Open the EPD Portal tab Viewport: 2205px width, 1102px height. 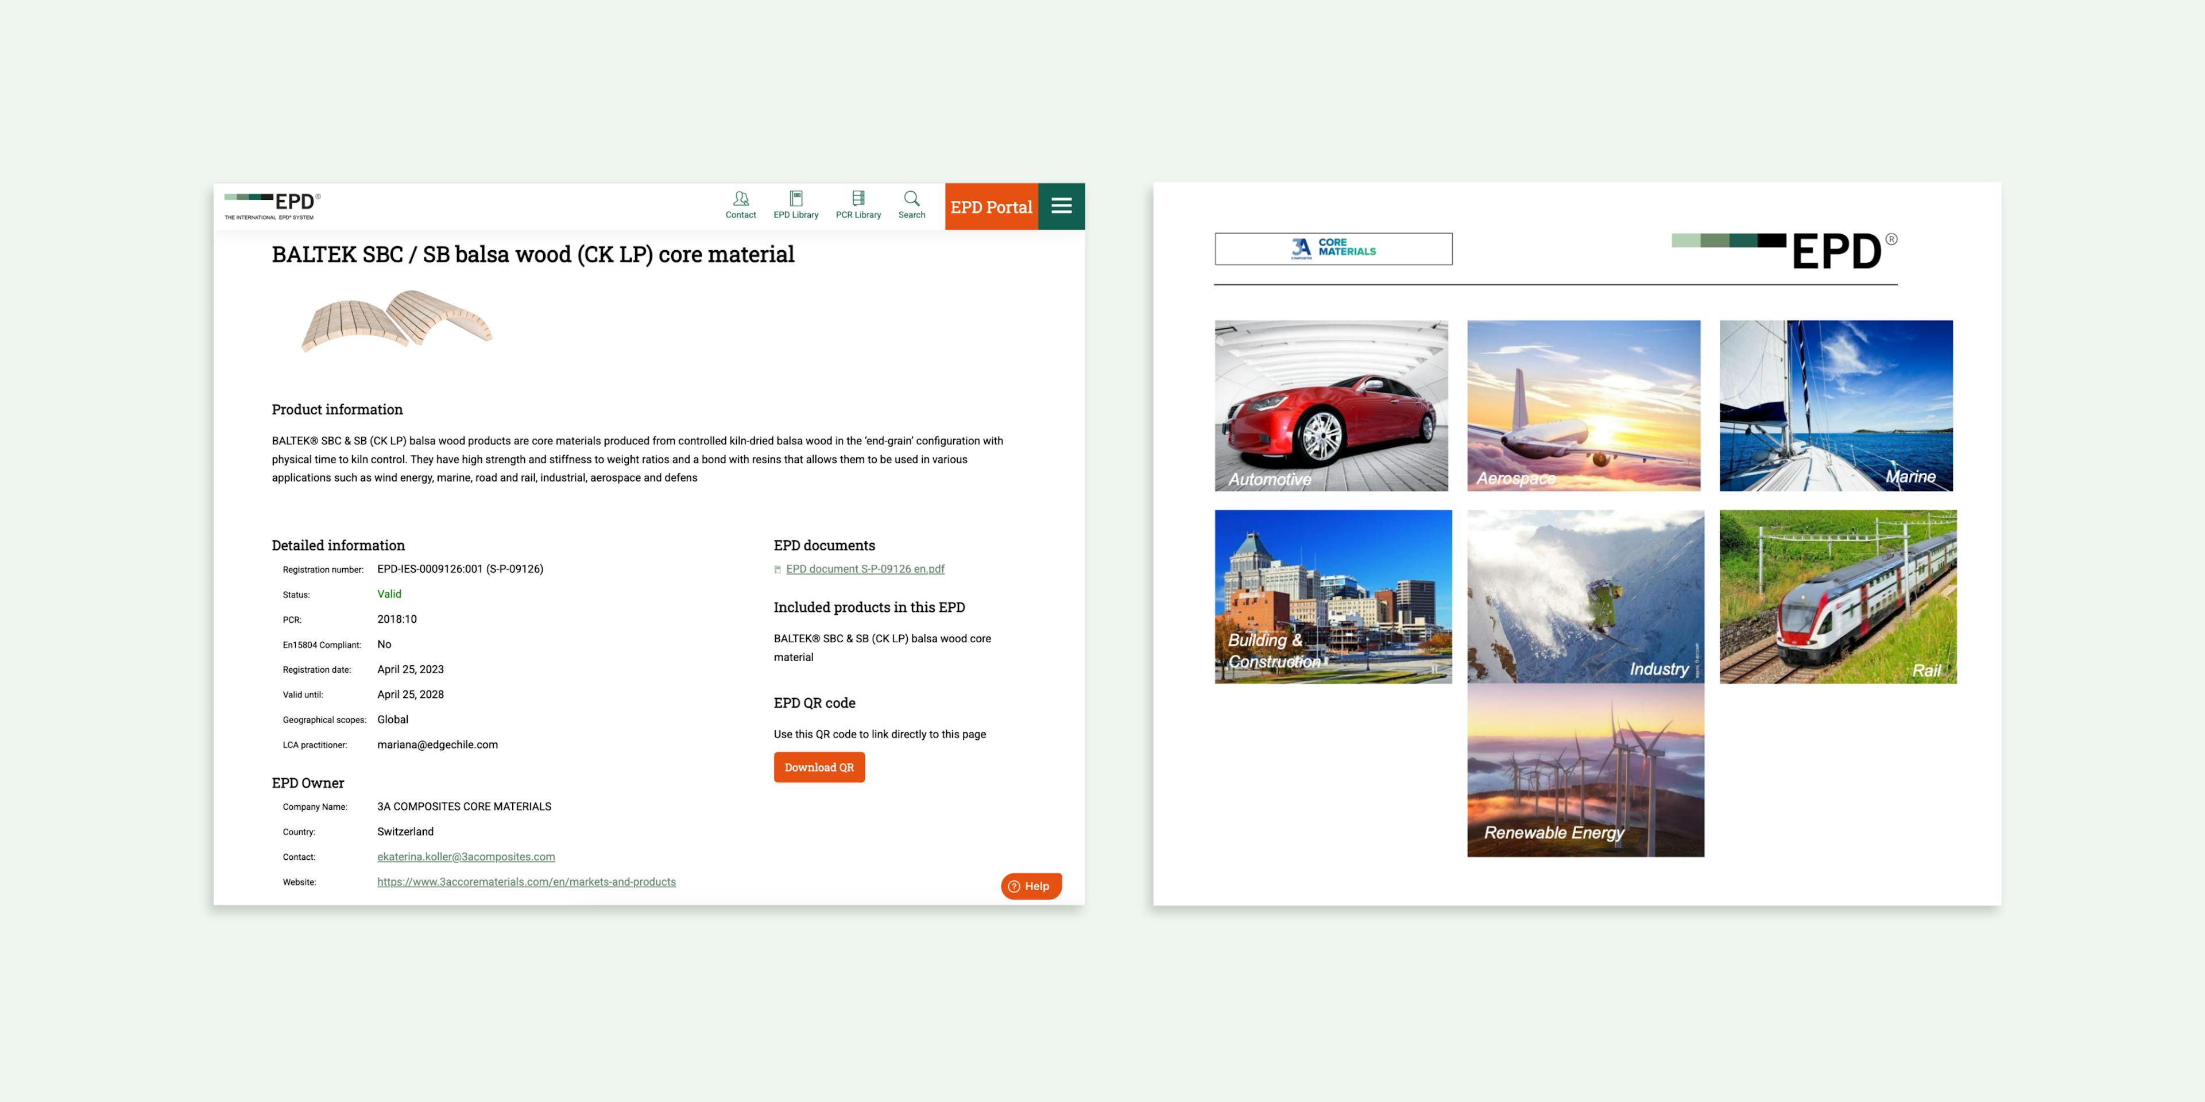pyautogui.click(x=991, y=207)
